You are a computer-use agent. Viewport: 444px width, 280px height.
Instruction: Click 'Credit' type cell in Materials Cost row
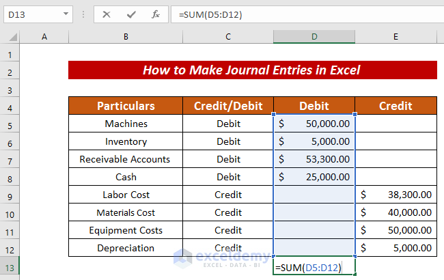(x=228, y=212)
